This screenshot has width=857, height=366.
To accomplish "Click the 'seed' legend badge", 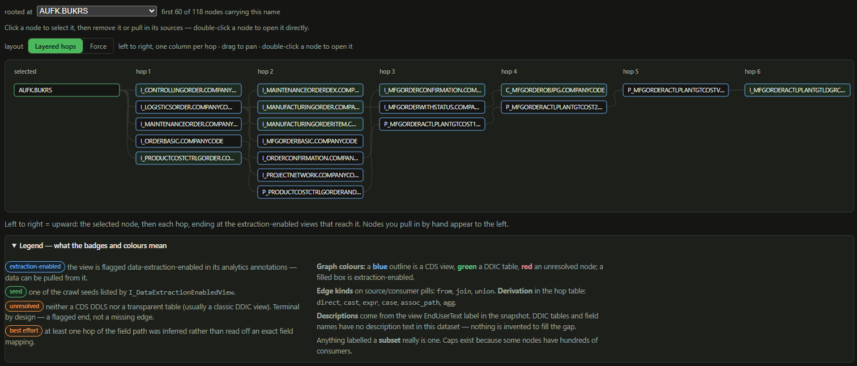I will coord(16,292).
